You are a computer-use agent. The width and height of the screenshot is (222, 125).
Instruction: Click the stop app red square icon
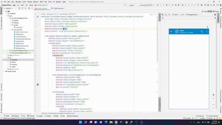click(179, 5)
